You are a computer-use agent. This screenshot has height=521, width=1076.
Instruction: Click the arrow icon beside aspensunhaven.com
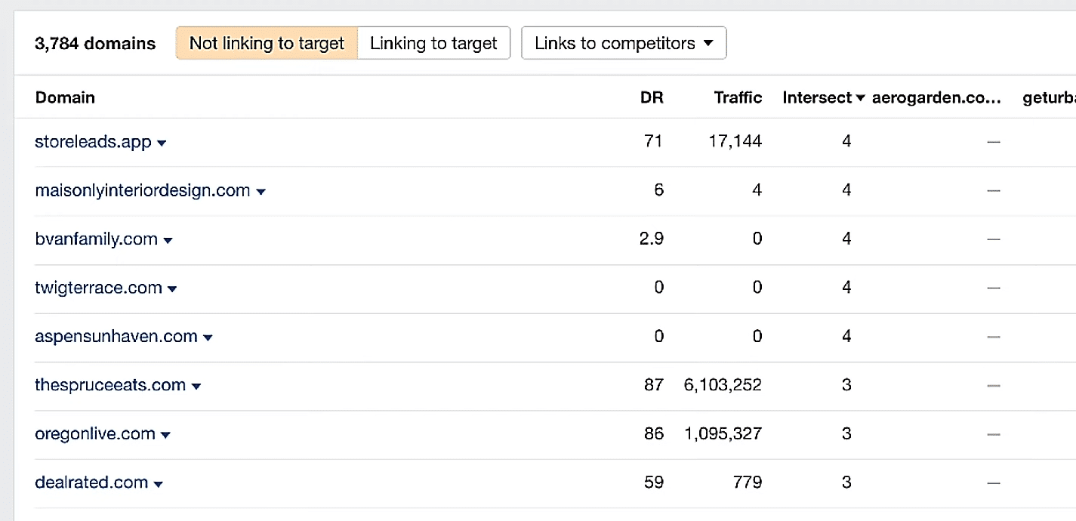pos(208,338)
